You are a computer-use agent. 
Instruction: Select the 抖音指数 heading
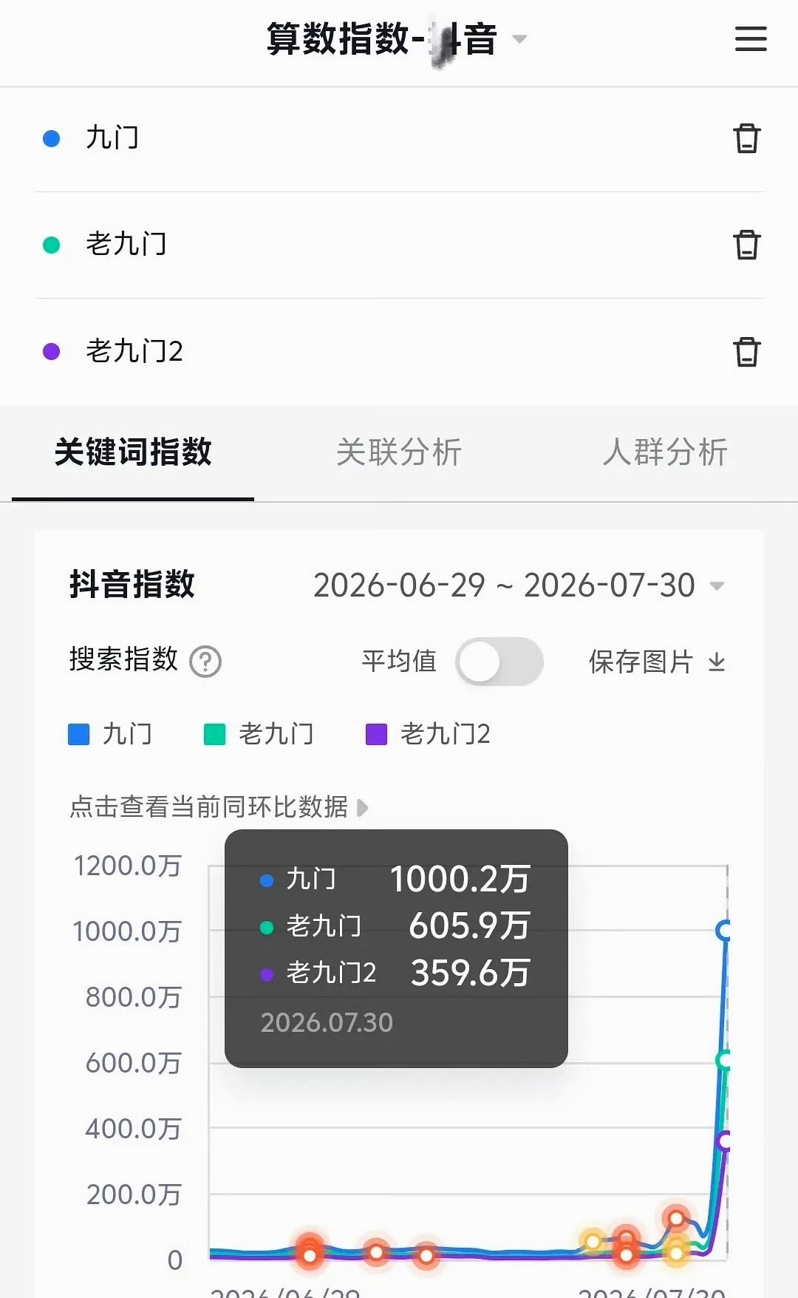tap(132, 584)
